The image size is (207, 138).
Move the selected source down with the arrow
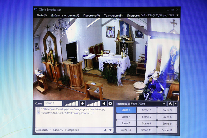pos(110,130)
